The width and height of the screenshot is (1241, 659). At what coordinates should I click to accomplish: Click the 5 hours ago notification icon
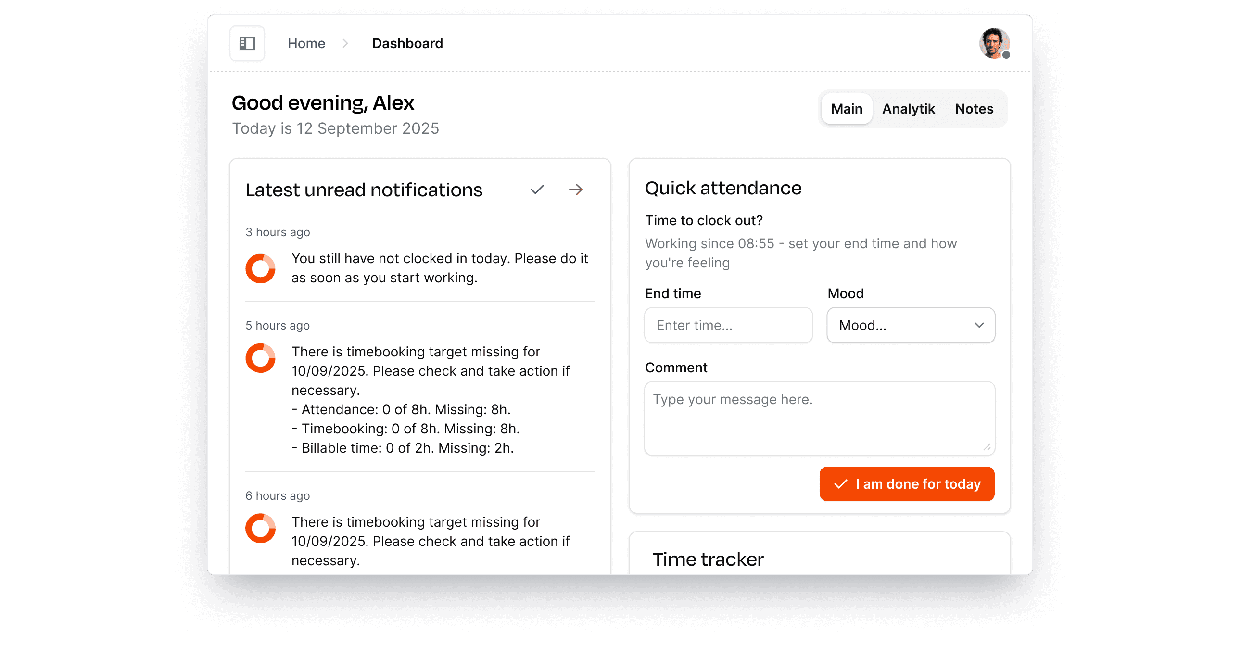pos(261,358)
